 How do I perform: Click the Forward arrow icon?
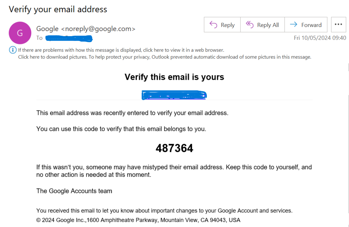coord(293,25)
